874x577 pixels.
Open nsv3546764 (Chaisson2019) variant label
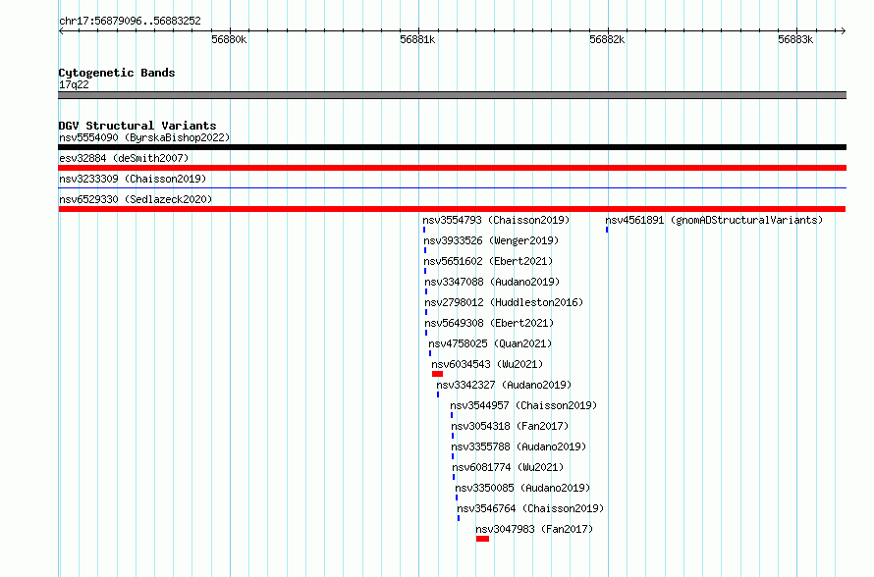coord(530,508)
